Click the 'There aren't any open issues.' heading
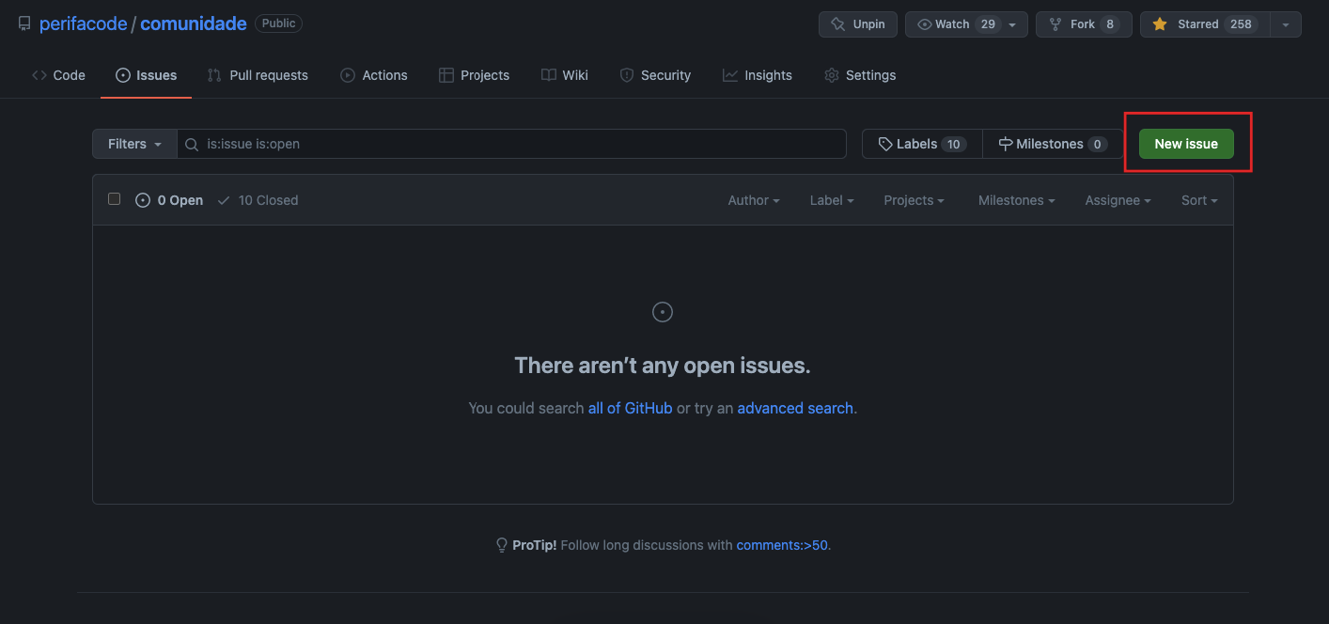 point(663,366)
